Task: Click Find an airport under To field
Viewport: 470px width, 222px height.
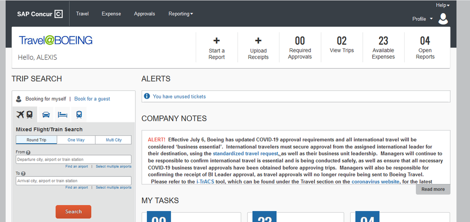Action: tap(77, 188)
